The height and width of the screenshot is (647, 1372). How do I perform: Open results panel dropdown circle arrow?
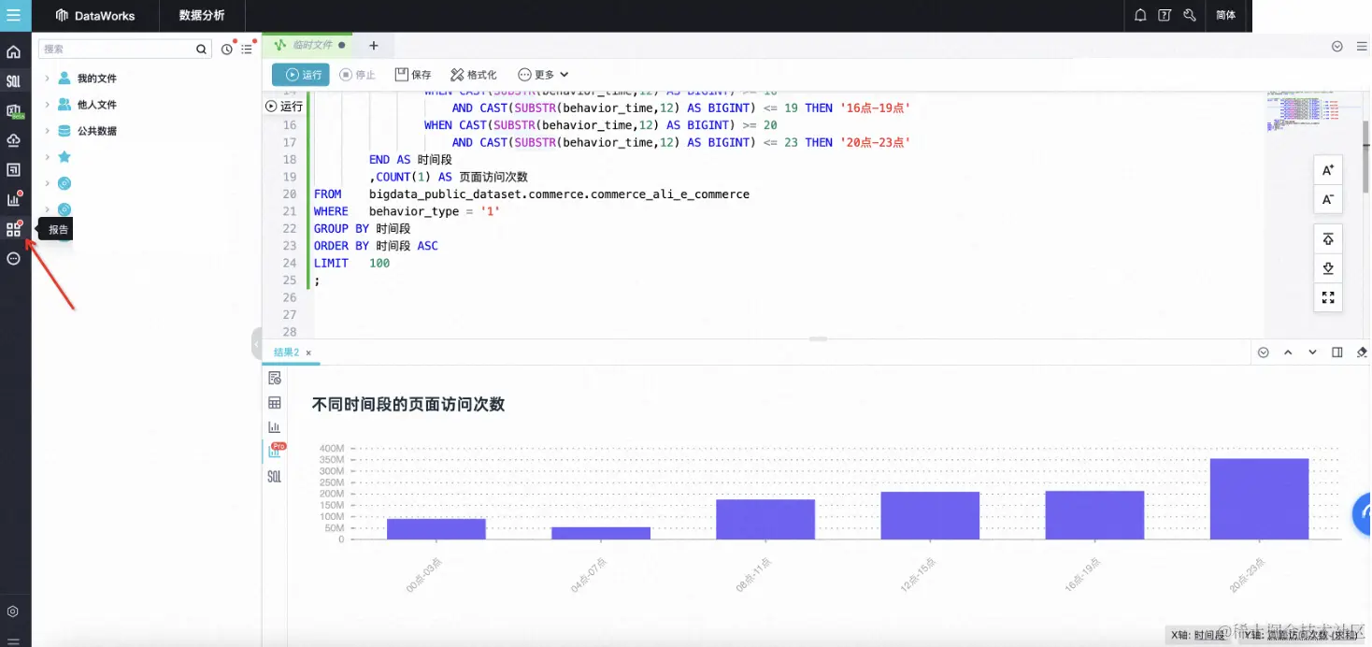point(1264,352)
